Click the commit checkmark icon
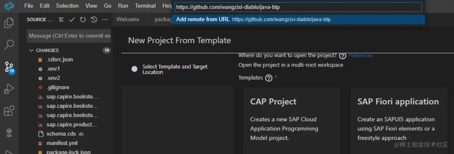The height and width of the screenshot is (154, 454). pyautogui.click(x=72, y=20)
